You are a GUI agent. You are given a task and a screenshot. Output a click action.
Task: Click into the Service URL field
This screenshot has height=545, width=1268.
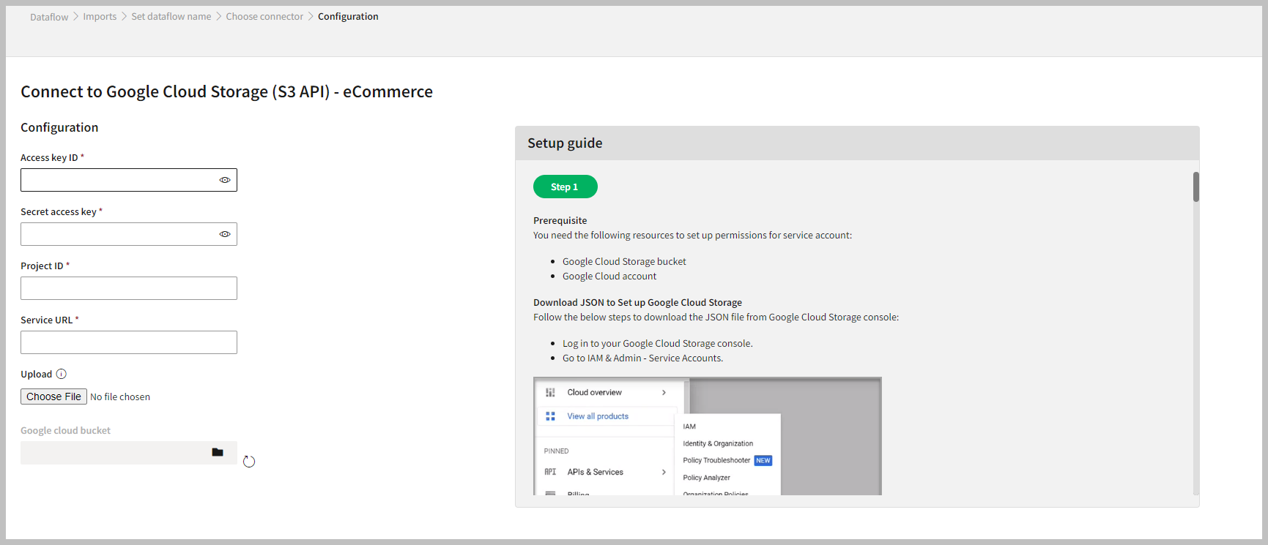[x=129, y=342]
